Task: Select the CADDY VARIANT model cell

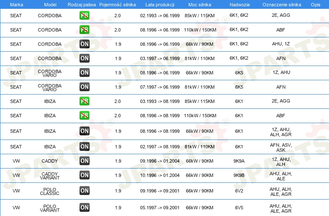Action: [x=50, y=176]
